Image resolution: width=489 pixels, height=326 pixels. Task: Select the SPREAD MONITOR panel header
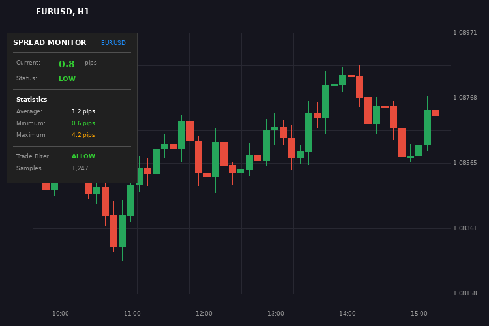pos(50,43)
